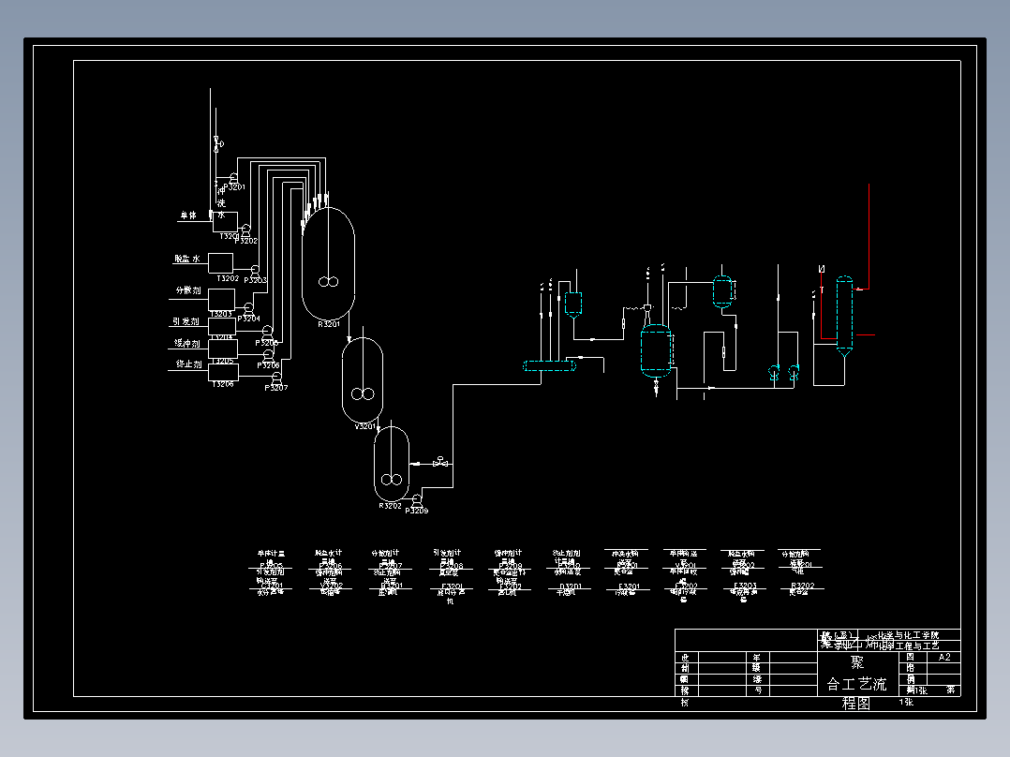This screenshot has height=757, width=1010.
Task: Click the P3204 pump label
Action: tap(248, 319)
